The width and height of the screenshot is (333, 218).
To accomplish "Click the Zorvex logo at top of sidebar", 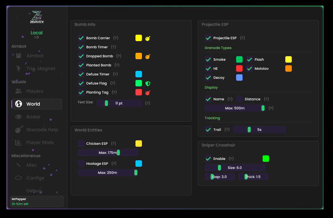I will [37, 17].
